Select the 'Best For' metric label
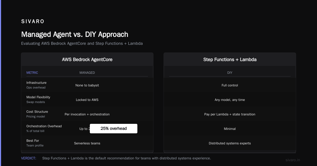 (33, 141)
